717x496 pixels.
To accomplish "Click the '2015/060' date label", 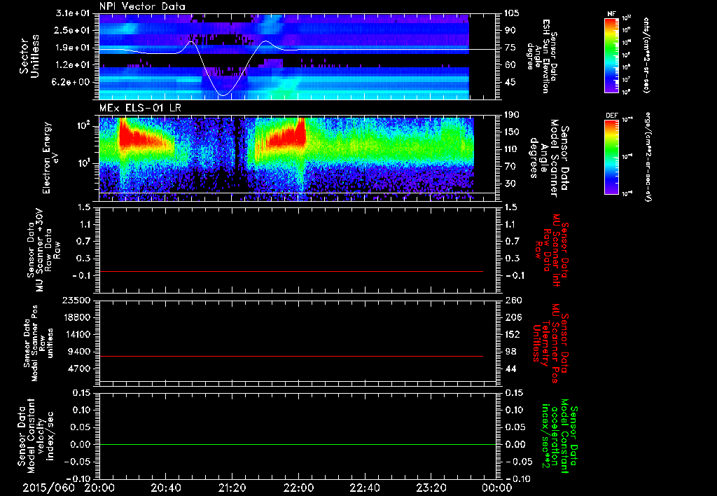I will pyautogui.click(x=48, y=488).
